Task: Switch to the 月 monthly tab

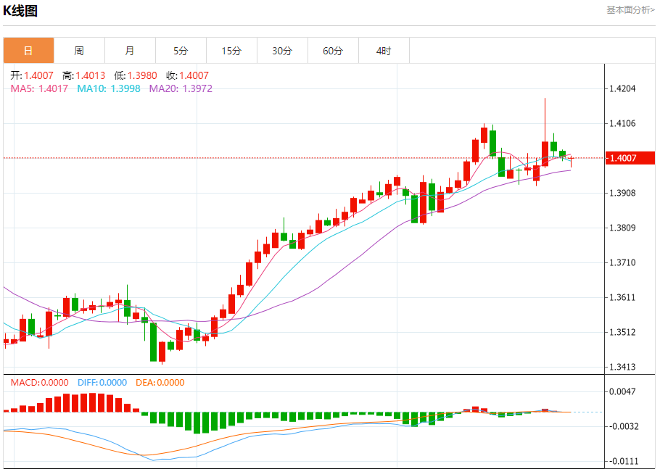Action: pos(130,51)
